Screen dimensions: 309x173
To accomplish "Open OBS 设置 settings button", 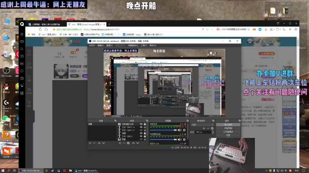I will tap(228, 135).
